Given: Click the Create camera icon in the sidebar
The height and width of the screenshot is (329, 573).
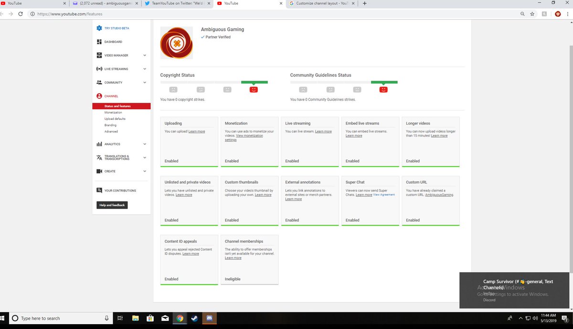Looking at the screenshot, I should click(99, 171).
